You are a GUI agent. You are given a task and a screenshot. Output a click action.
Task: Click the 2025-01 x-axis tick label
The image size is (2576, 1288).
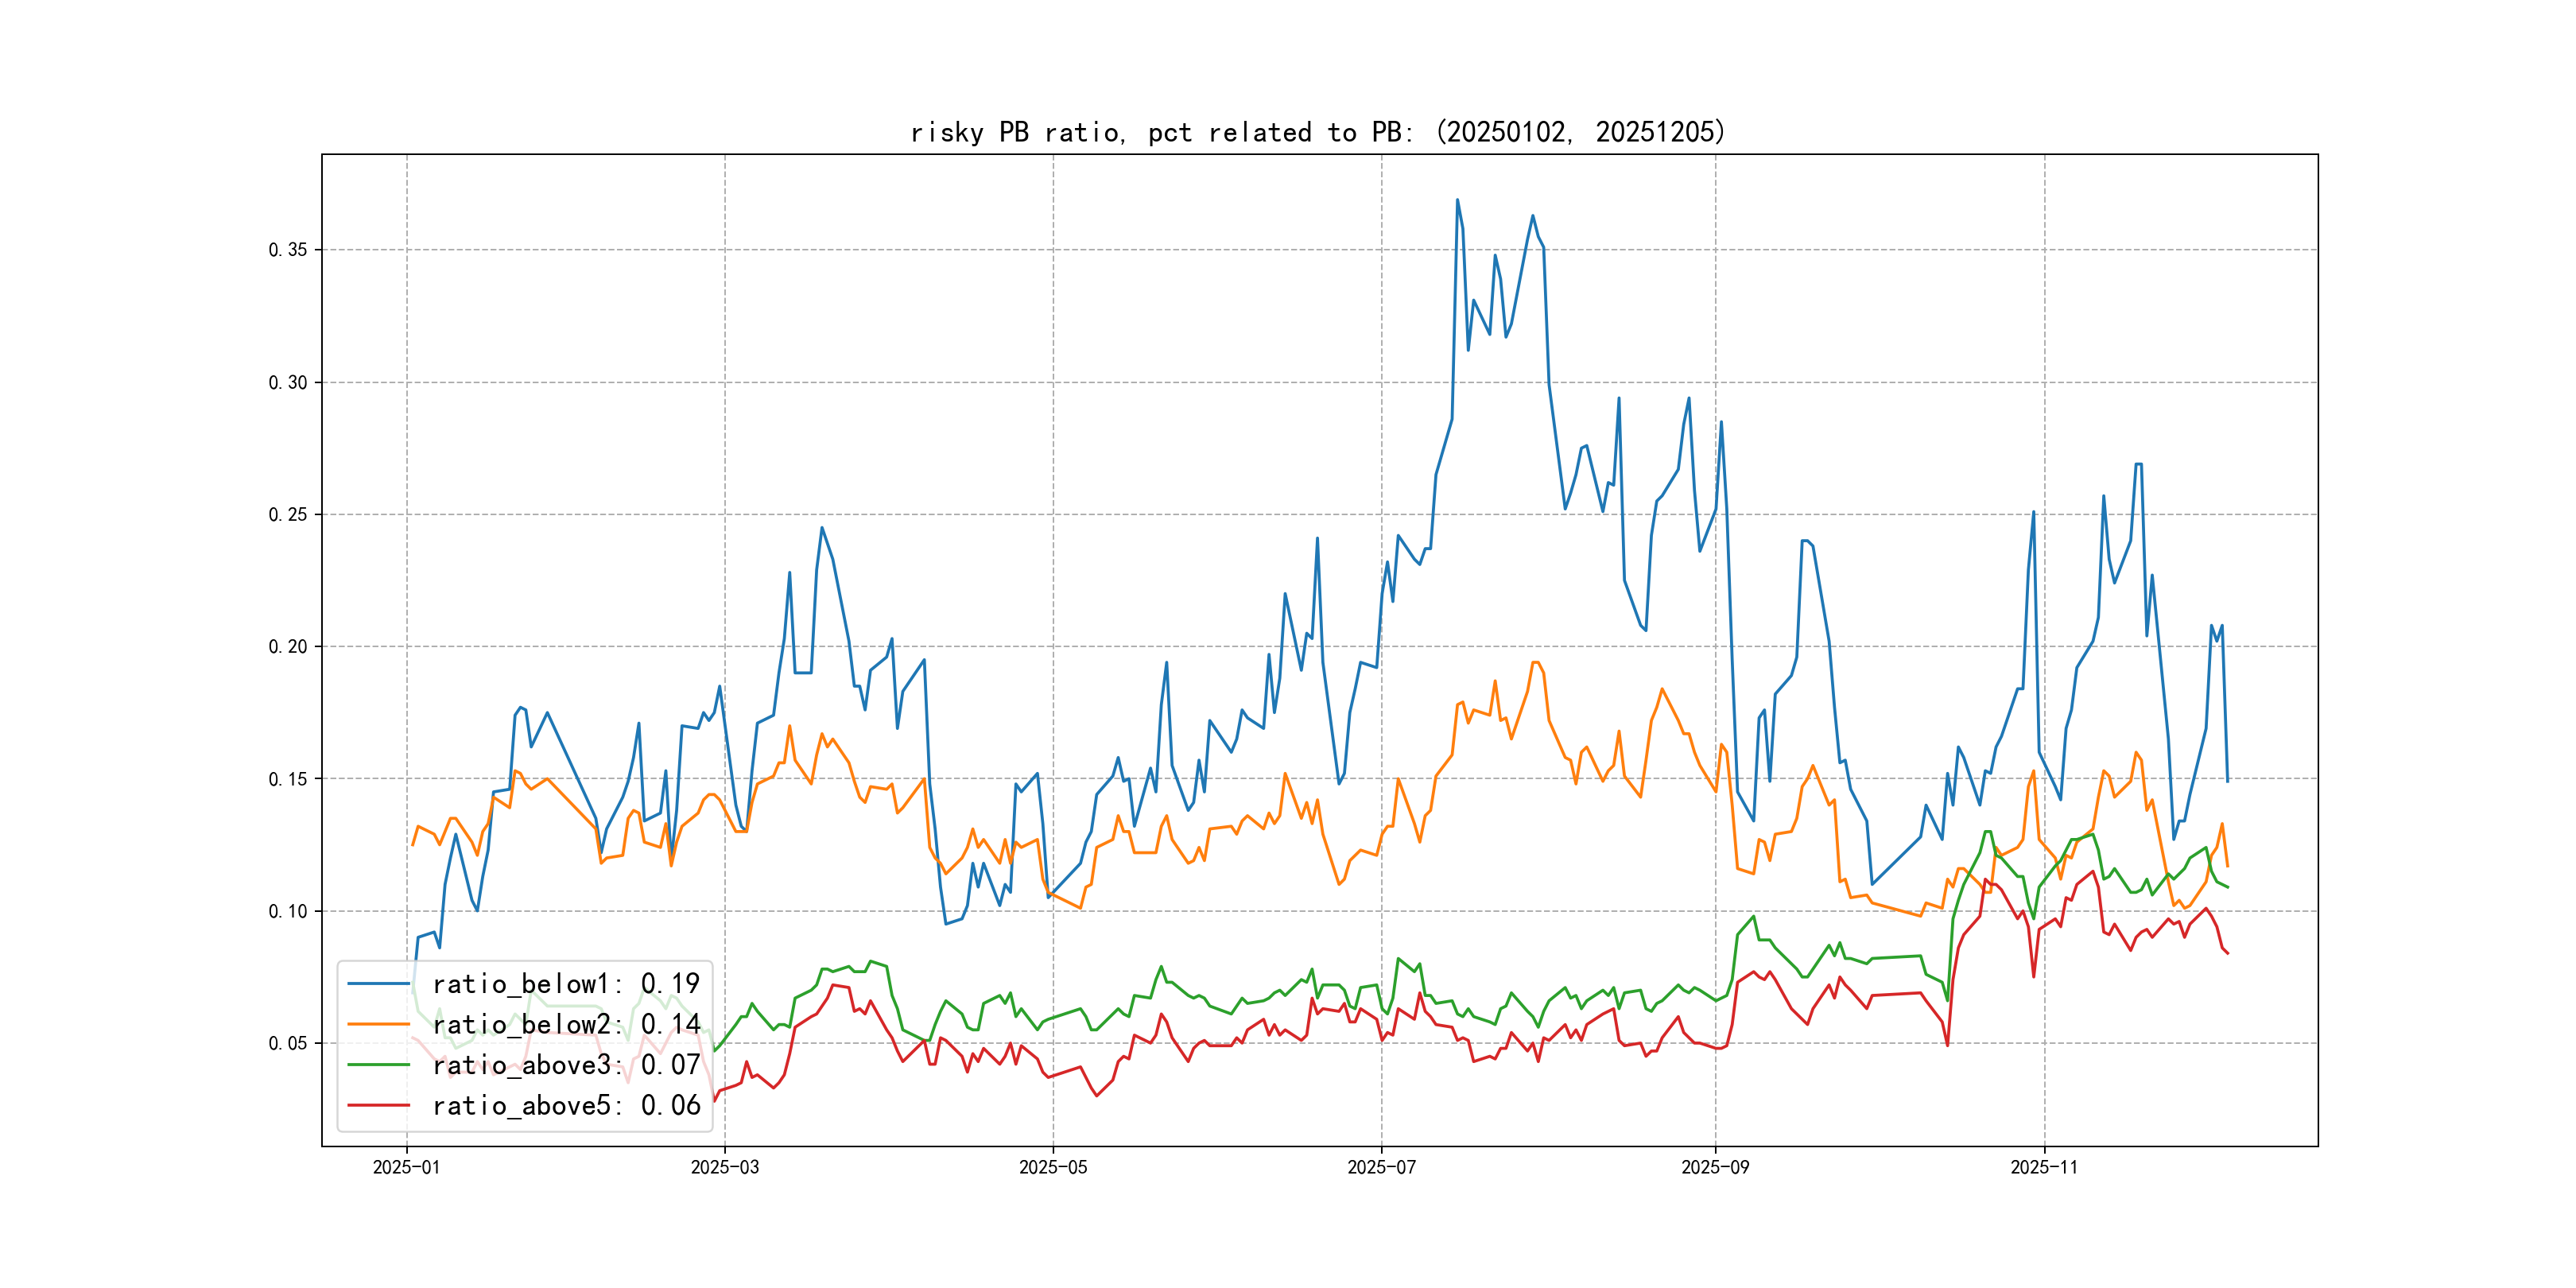[x=406, y=1168]
